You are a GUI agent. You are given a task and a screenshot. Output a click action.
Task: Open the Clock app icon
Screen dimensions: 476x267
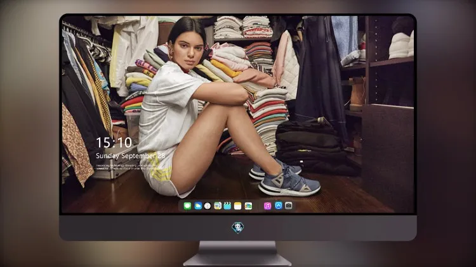(208, 206)
